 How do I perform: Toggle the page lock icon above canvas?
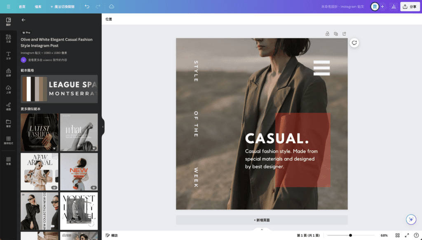click(x=327, y=33)
